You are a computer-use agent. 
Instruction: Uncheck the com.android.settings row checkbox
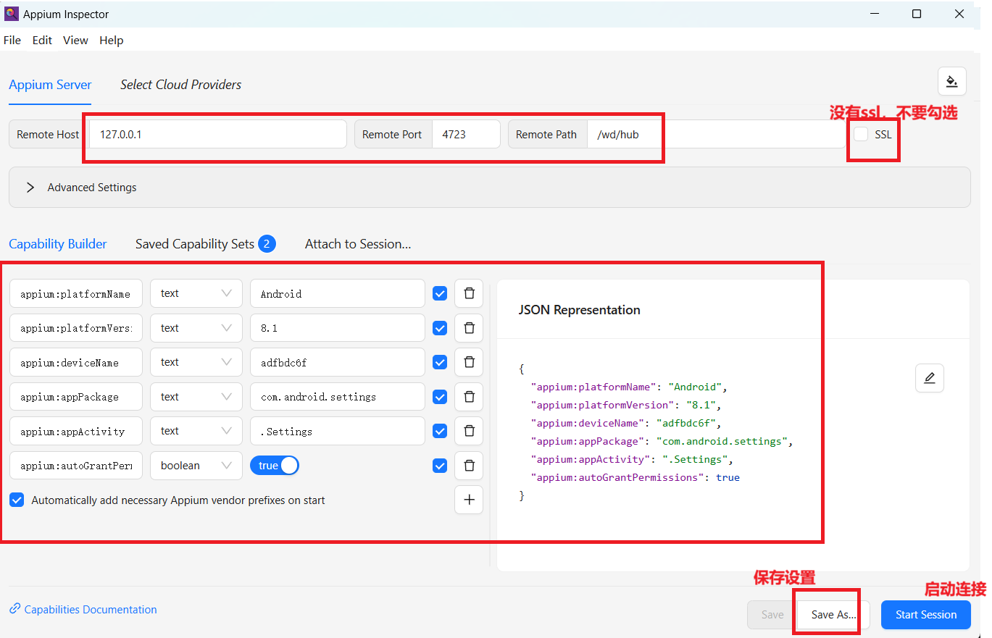440,397
